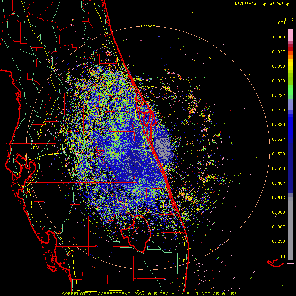Click the 04:58 timestamp in caption
This screenshot has width=296, height=296.
229,294
